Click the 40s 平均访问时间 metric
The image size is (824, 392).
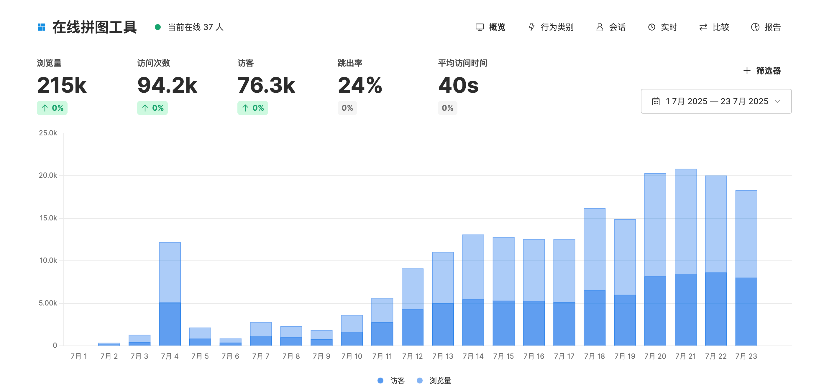[x=458, y=85]
